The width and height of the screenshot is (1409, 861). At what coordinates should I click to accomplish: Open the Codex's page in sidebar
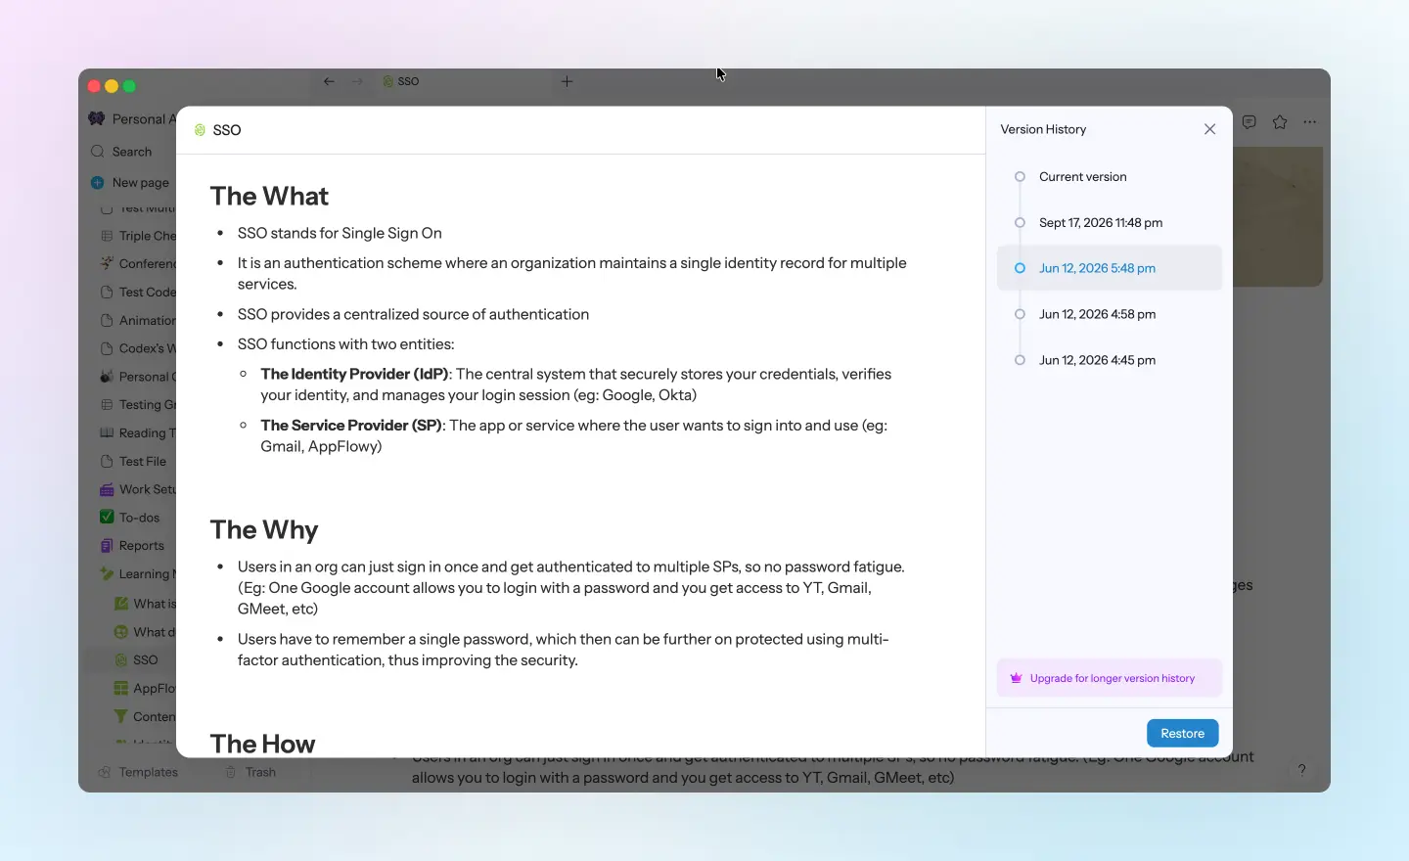click(138, 348)
